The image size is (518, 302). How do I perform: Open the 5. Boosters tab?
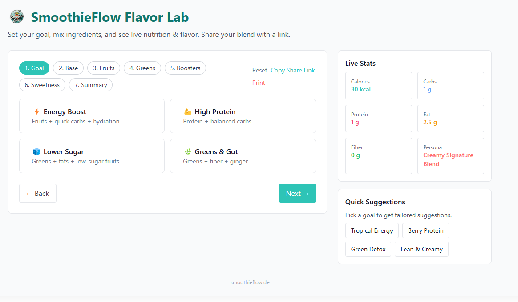(x=185, y=68)
